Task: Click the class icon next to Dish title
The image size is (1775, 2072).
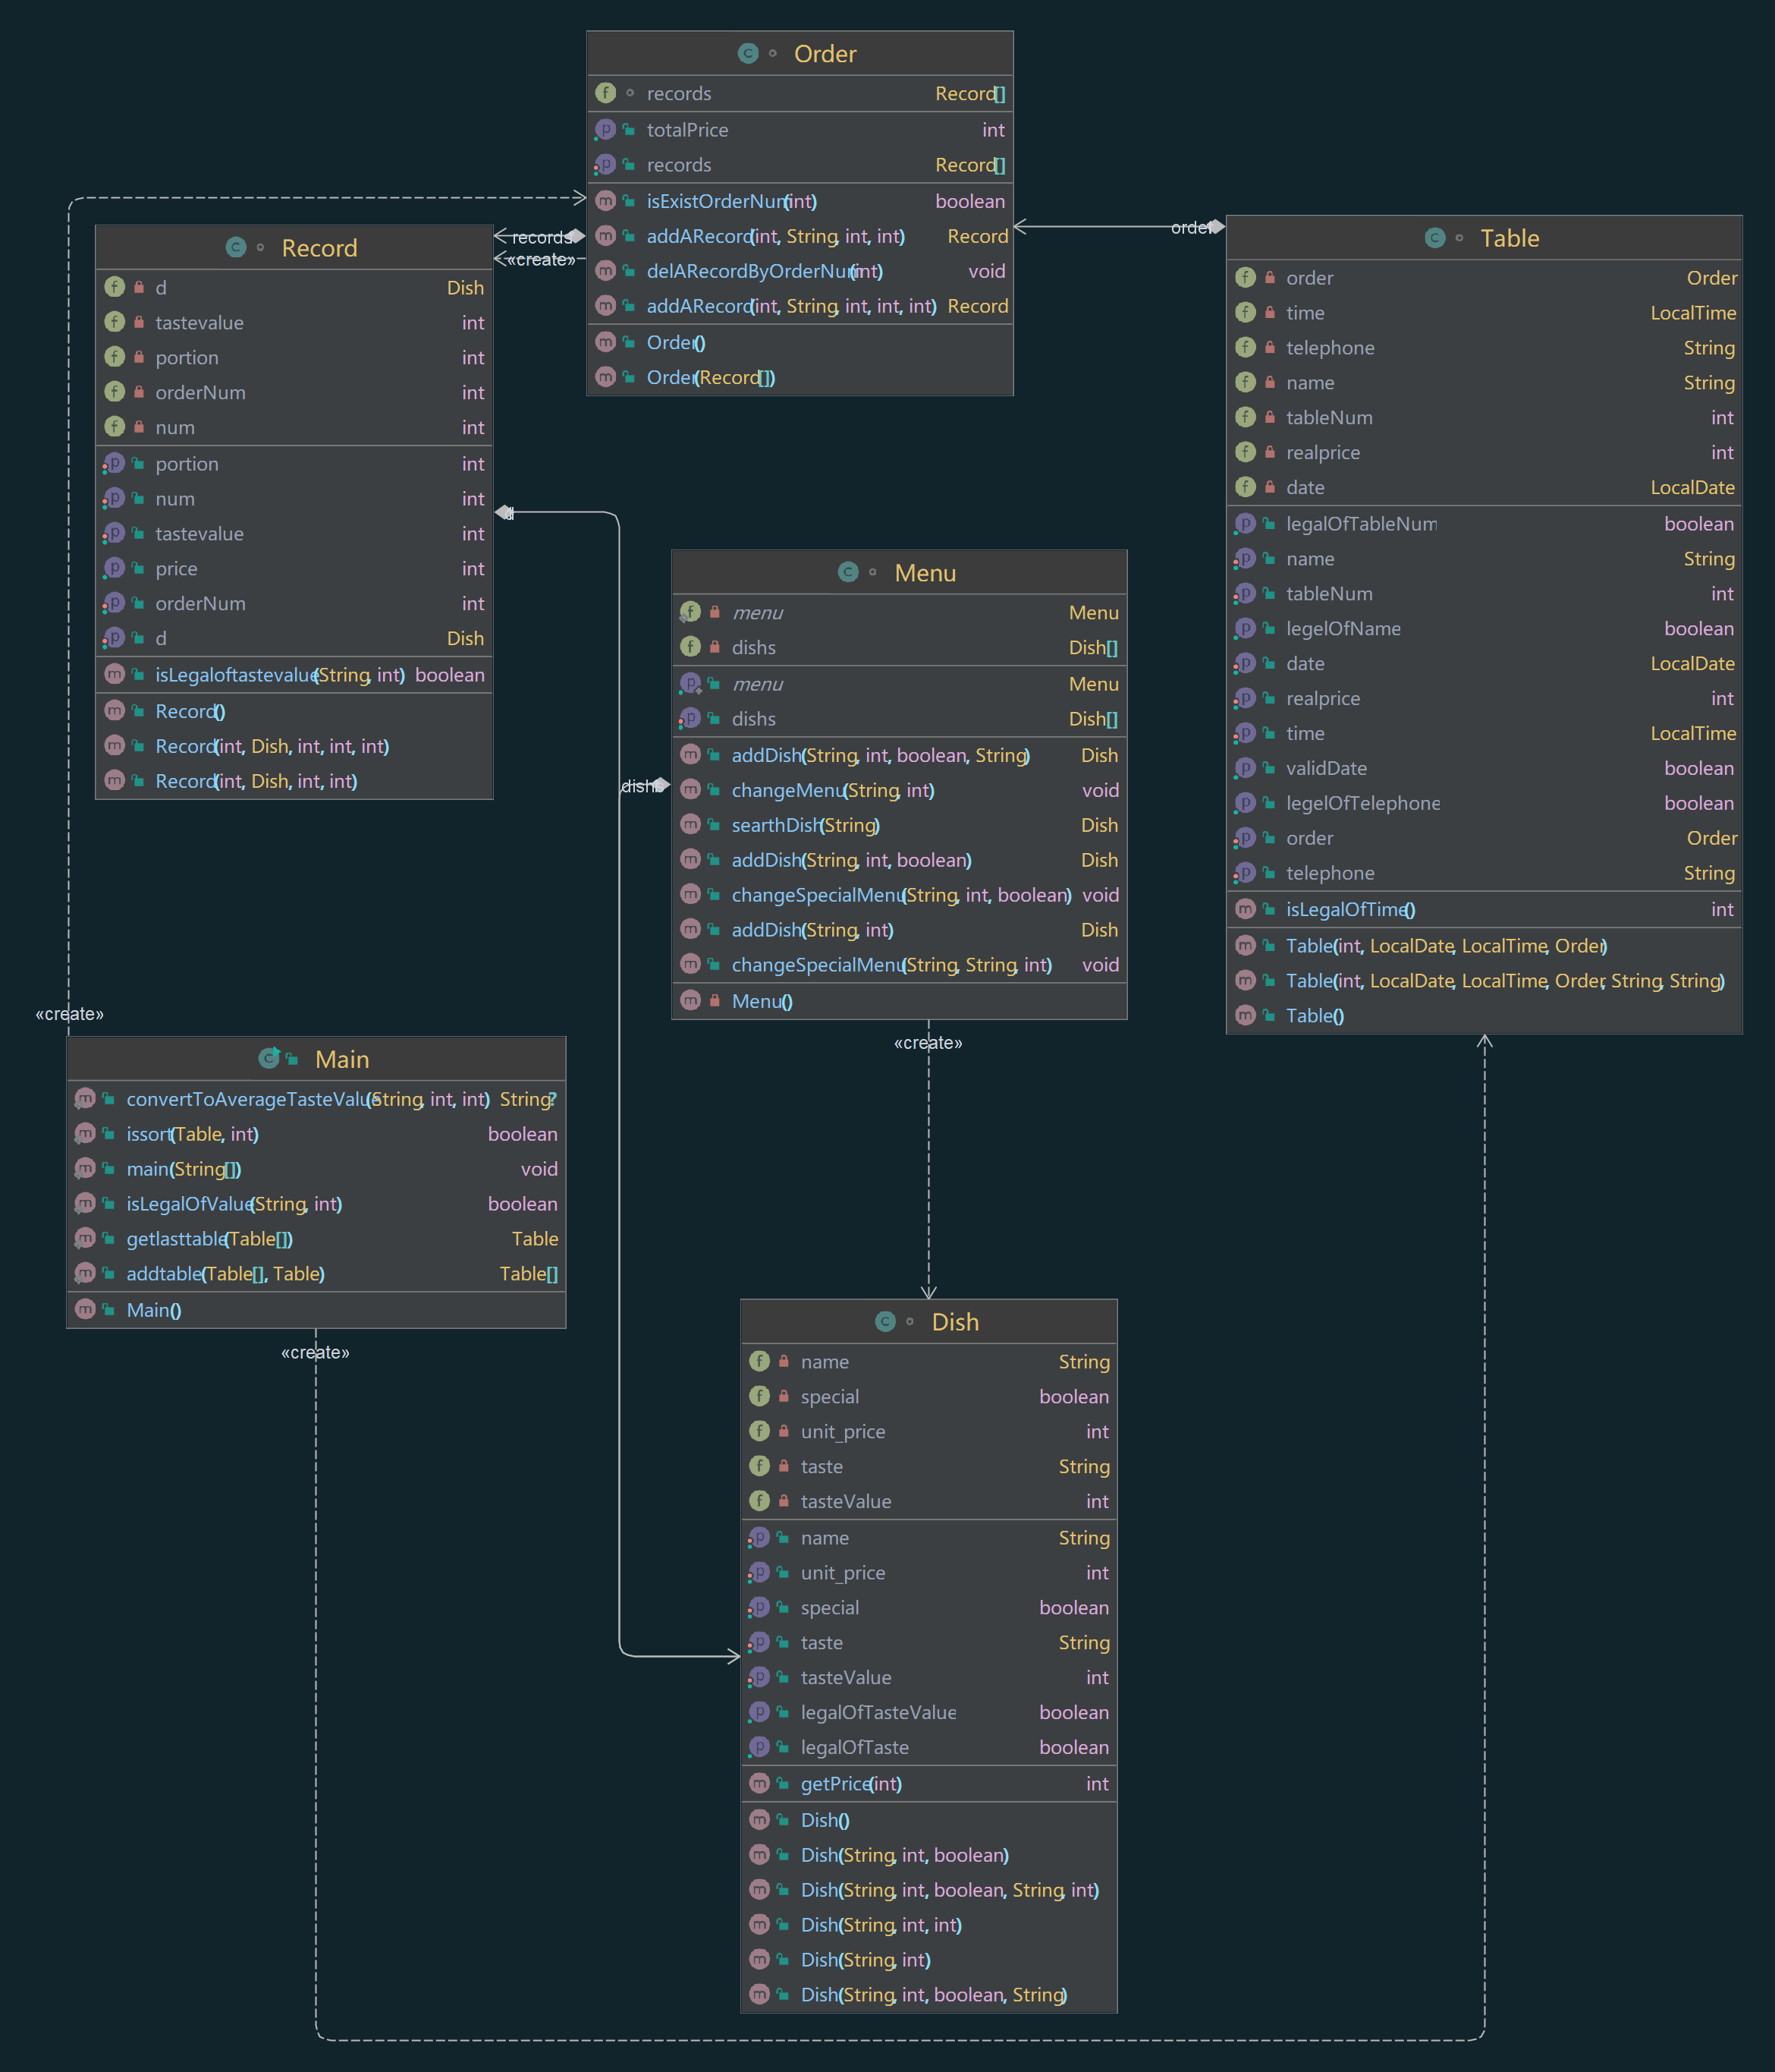Action: click(885, 1321)
